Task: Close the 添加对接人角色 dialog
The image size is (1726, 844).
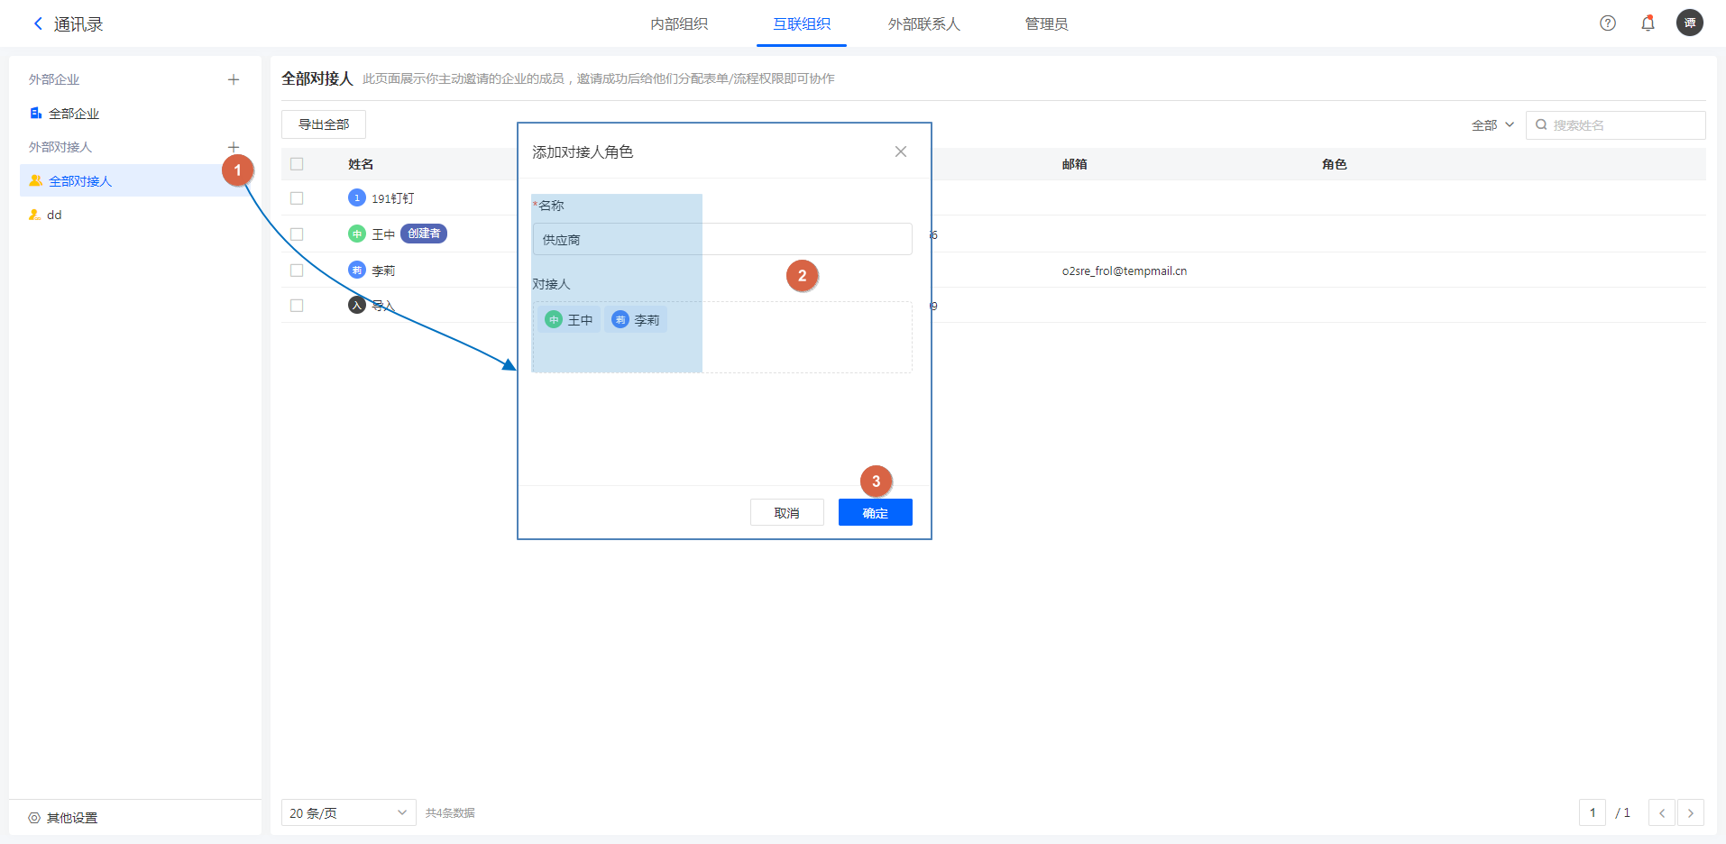Action: pos(901,151)
